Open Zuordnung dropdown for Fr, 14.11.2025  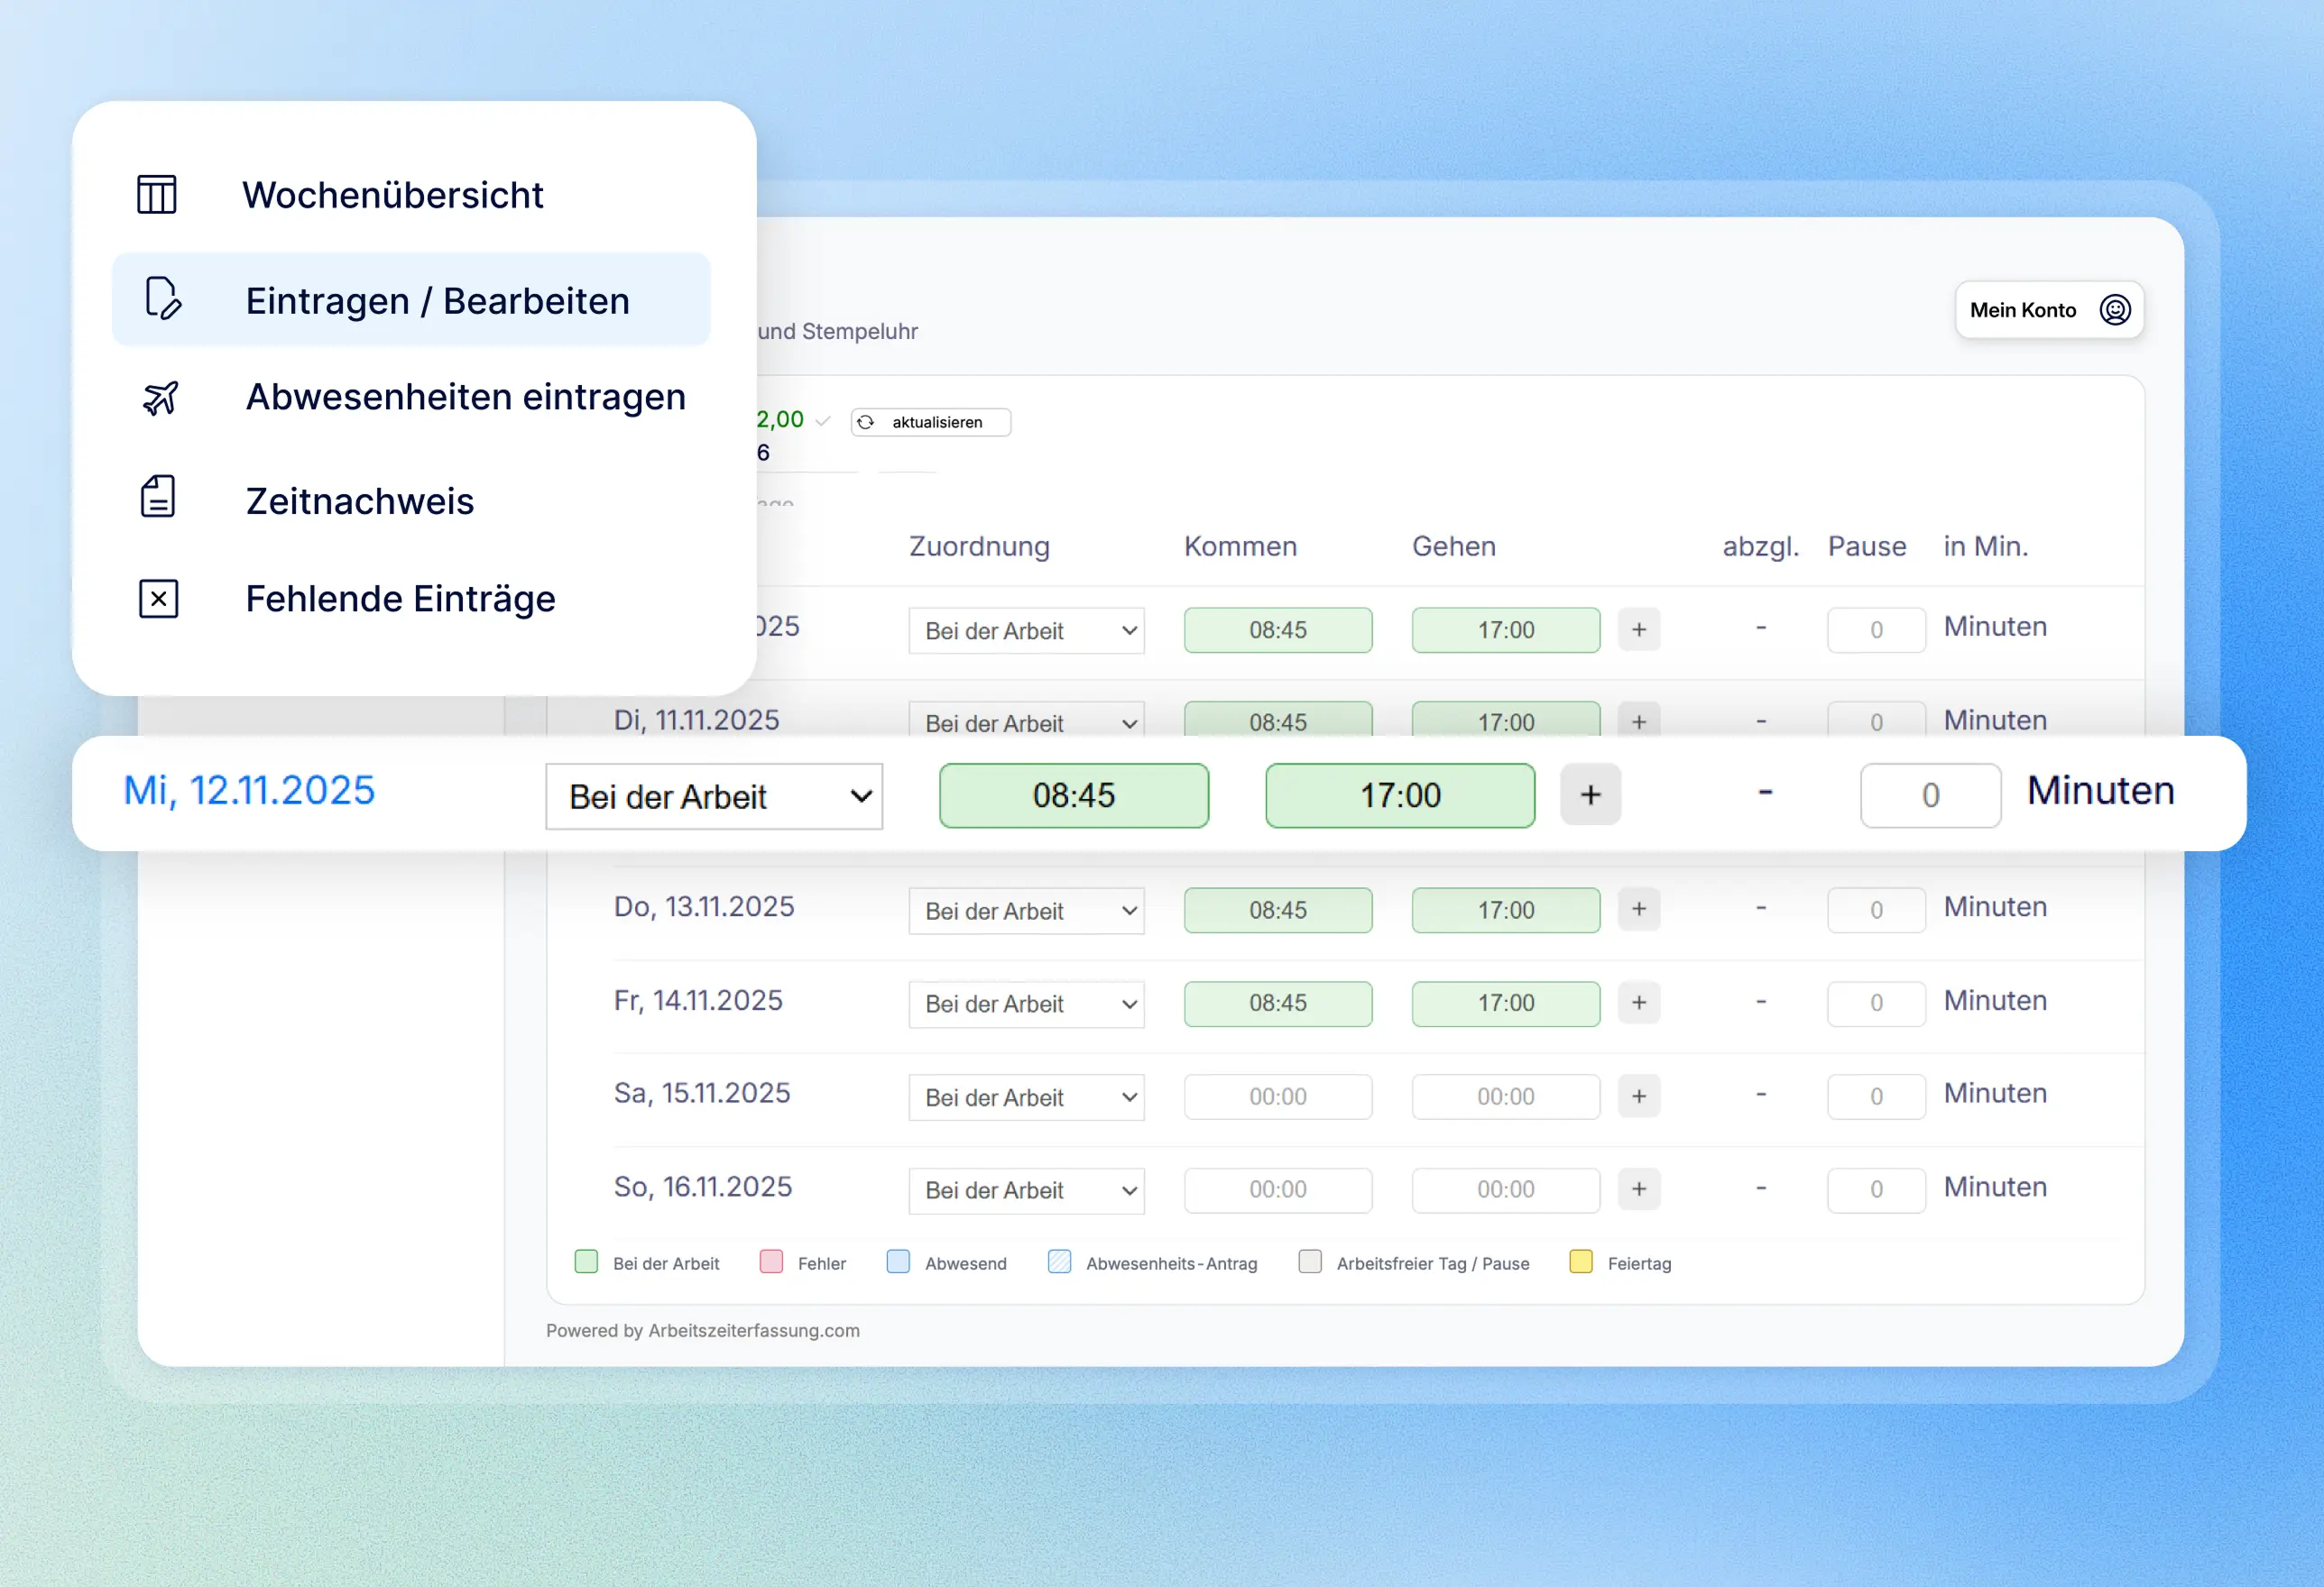[x=1026, y=1004]
